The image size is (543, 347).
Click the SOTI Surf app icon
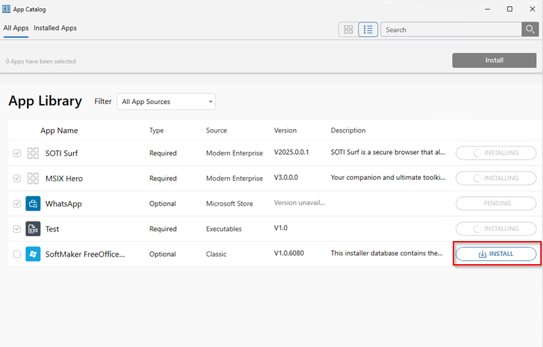[33, 153]
